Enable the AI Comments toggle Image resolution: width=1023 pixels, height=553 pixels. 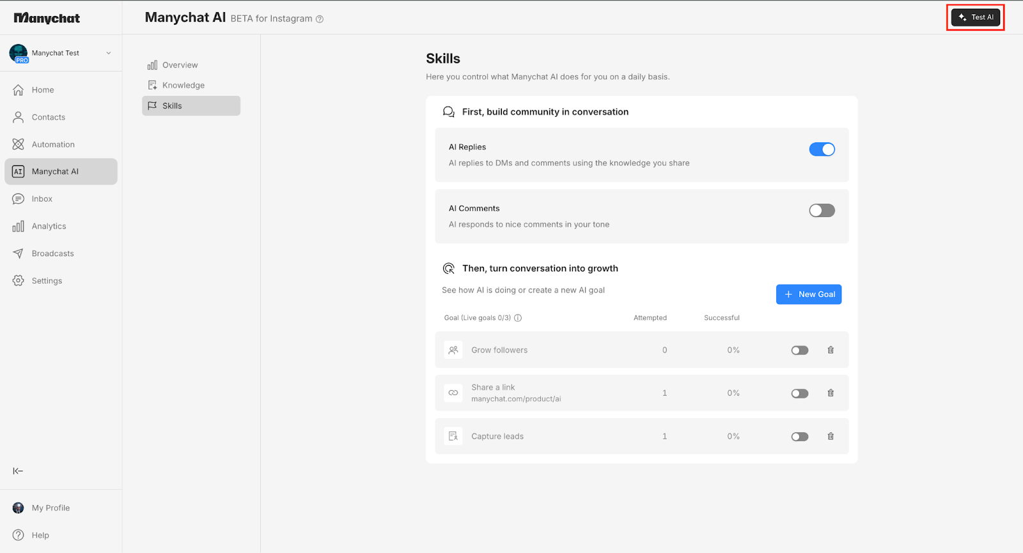(x=822, y=211)
